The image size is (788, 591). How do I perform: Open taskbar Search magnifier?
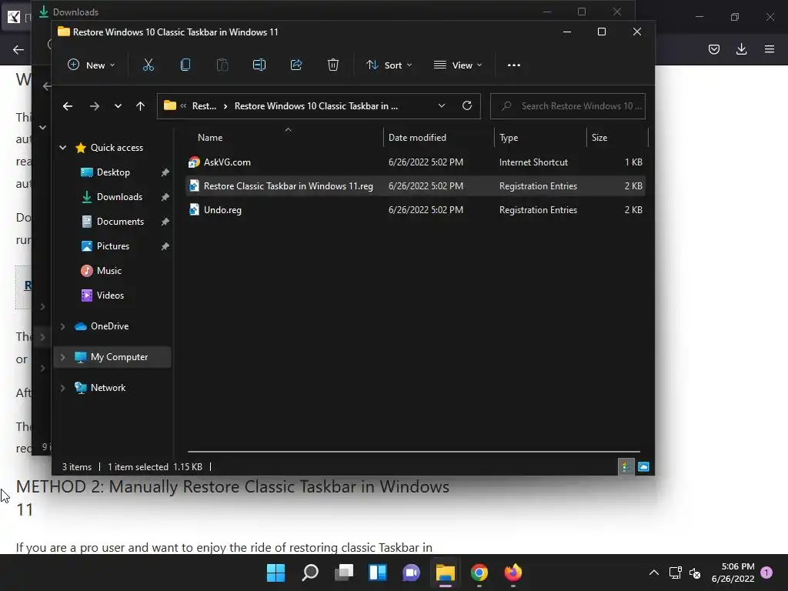click(x=309, y=573)
